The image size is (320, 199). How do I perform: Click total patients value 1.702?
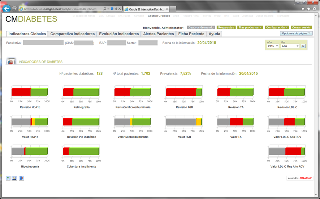(146, 73)
